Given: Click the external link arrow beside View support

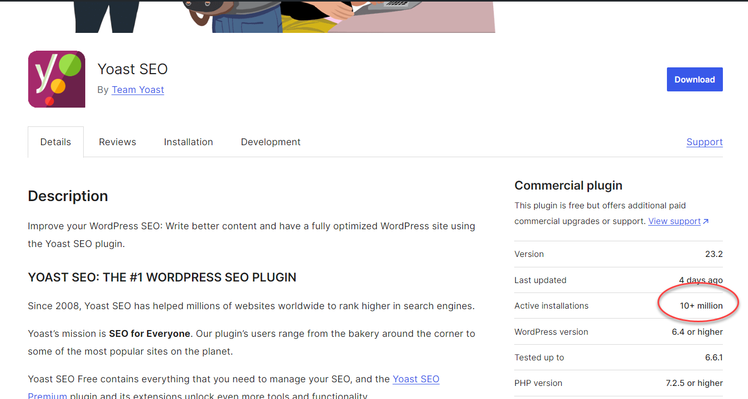Looking at the screenshot, I should [706, 221].
